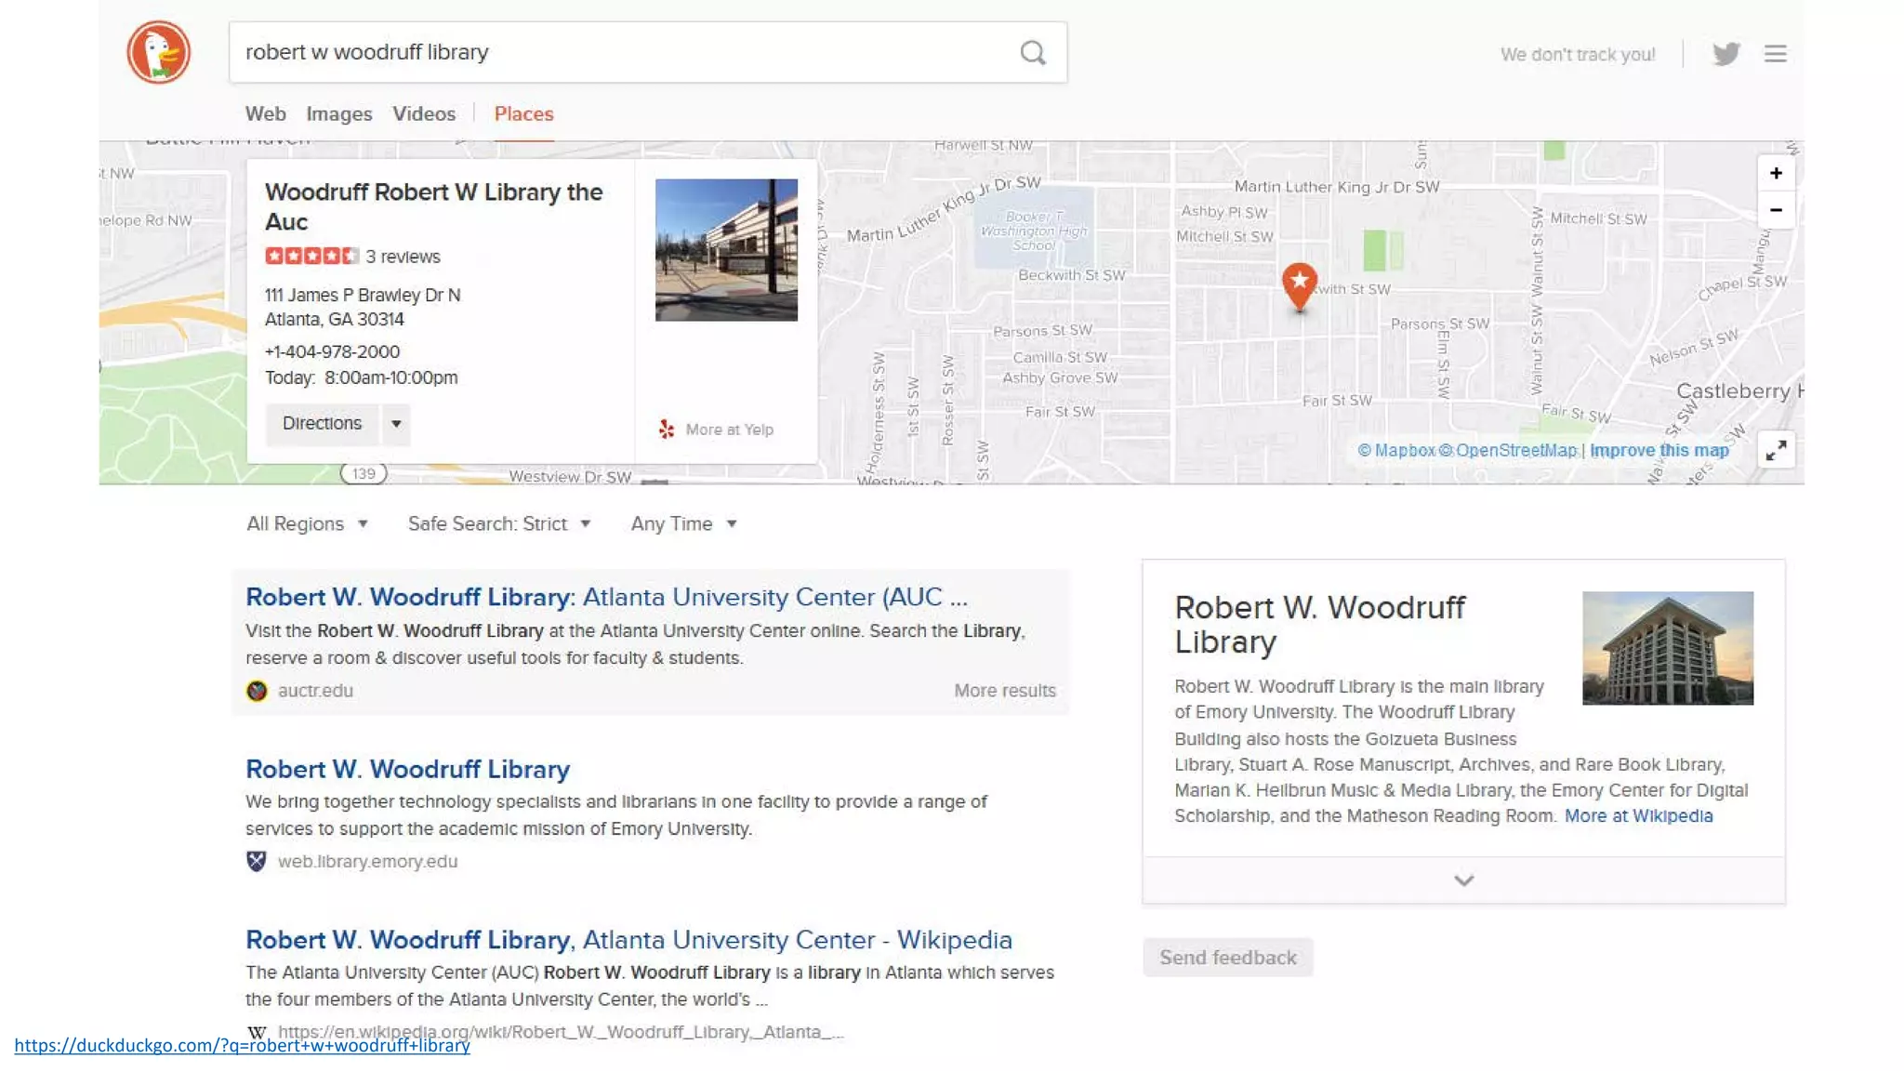Click the web.library.emory.edu domain text
Viewport: 1904px width, 1071px height.
pos(367,862)
